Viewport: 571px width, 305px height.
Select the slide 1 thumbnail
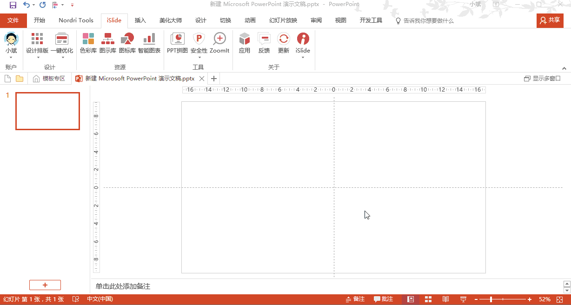pyautogui.click(x=47, y=111)
